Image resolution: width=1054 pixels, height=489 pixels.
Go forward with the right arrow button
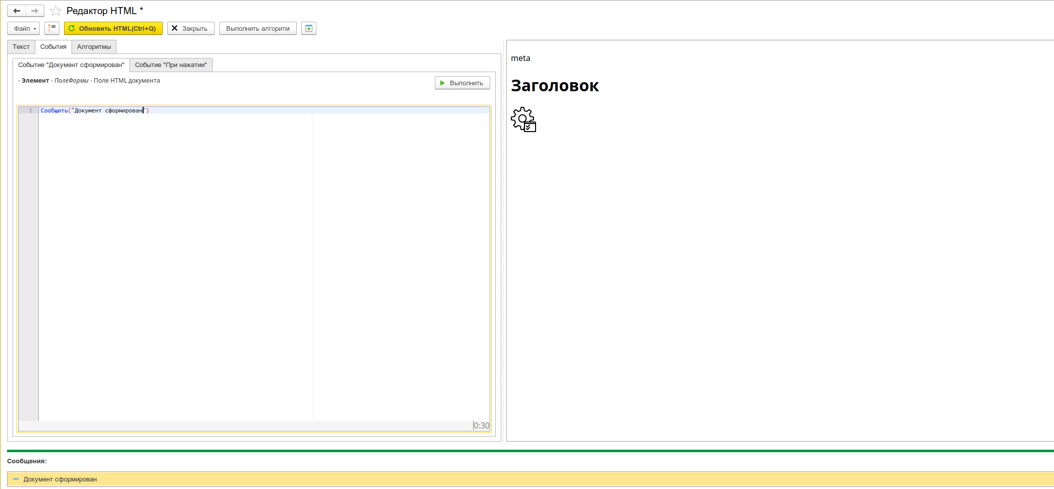point(35,11)
